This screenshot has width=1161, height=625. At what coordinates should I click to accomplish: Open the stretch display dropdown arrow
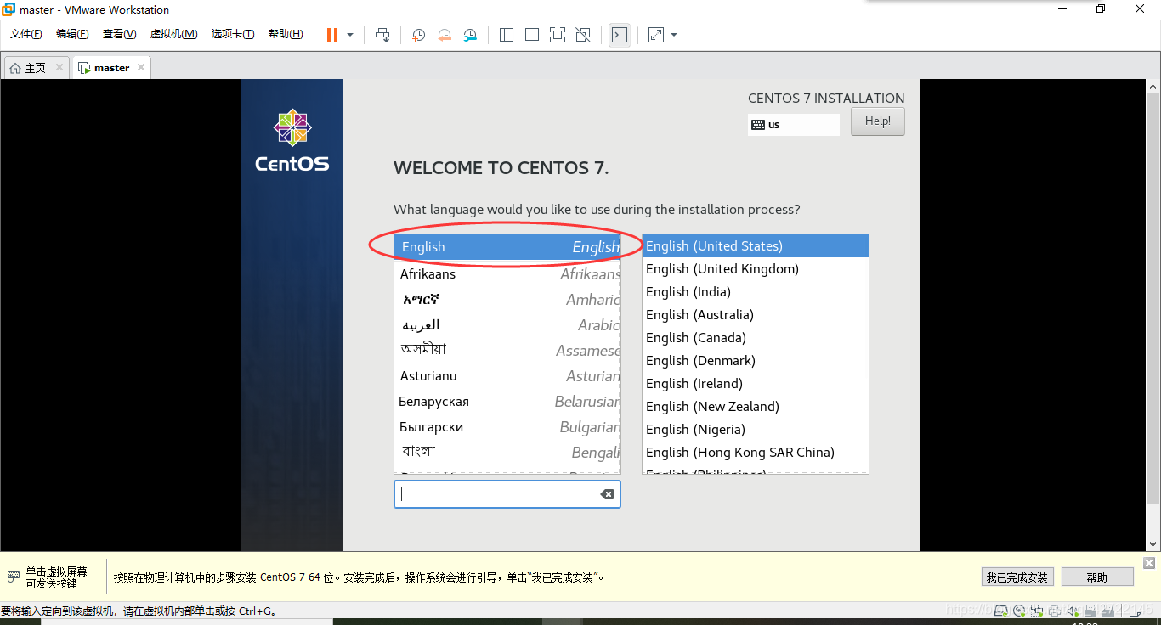[674, 35]
